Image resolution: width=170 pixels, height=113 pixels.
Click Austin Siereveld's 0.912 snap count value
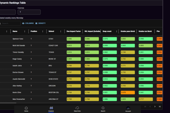point(110,79)
